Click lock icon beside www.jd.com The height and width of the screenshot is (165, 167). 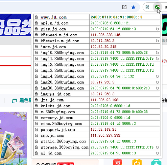(36, 17)
